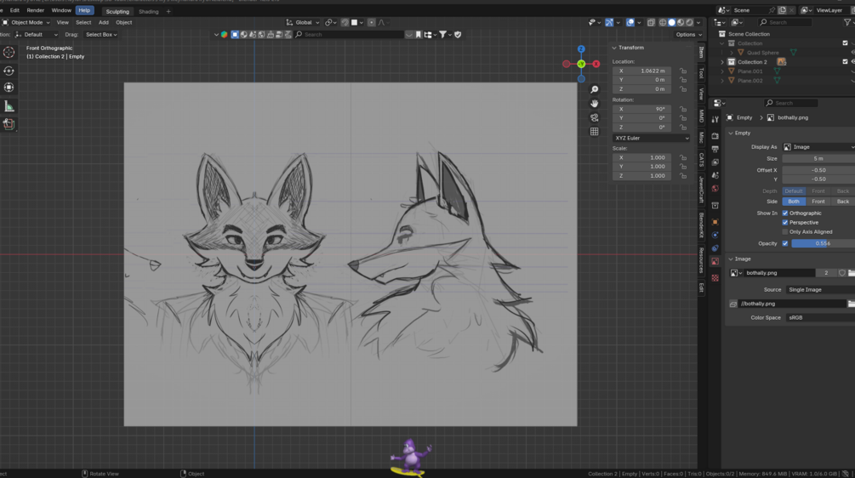Open the Help menu
This screenshot has height=478, width=855.
[84, 10]
